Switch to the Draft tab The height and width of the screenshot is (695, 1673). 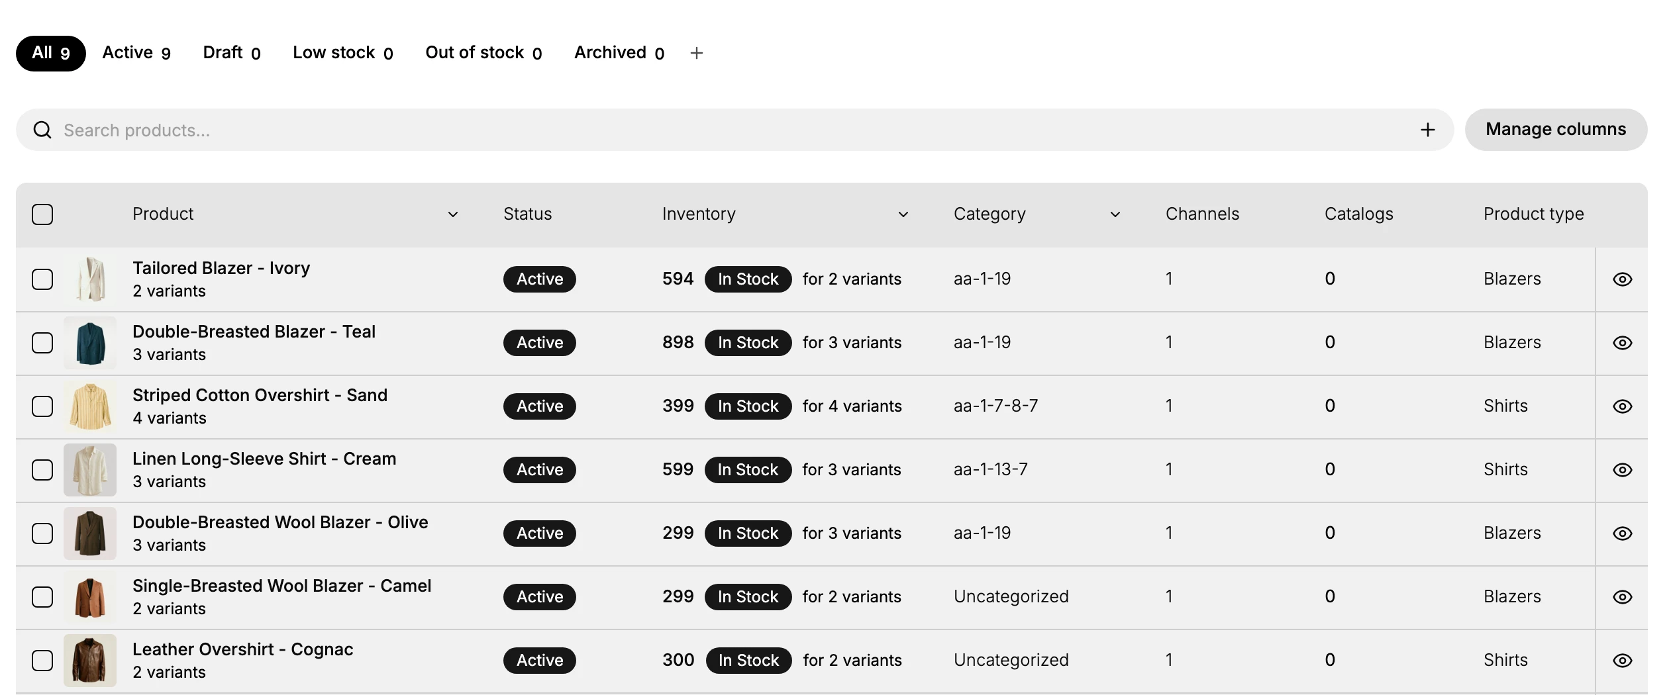[232, 53]
